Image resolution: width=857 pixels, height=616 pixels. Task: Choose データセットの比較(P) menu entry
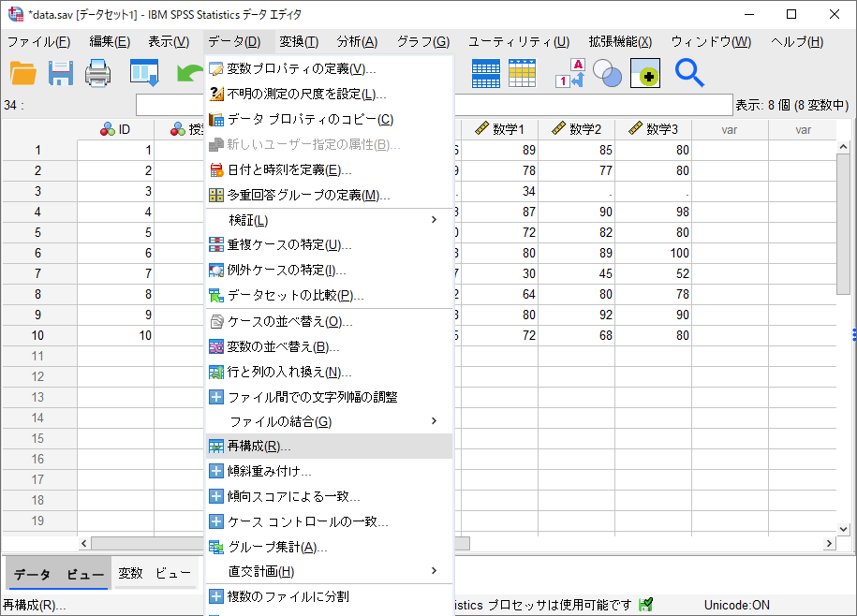click(x=329, y=296)
